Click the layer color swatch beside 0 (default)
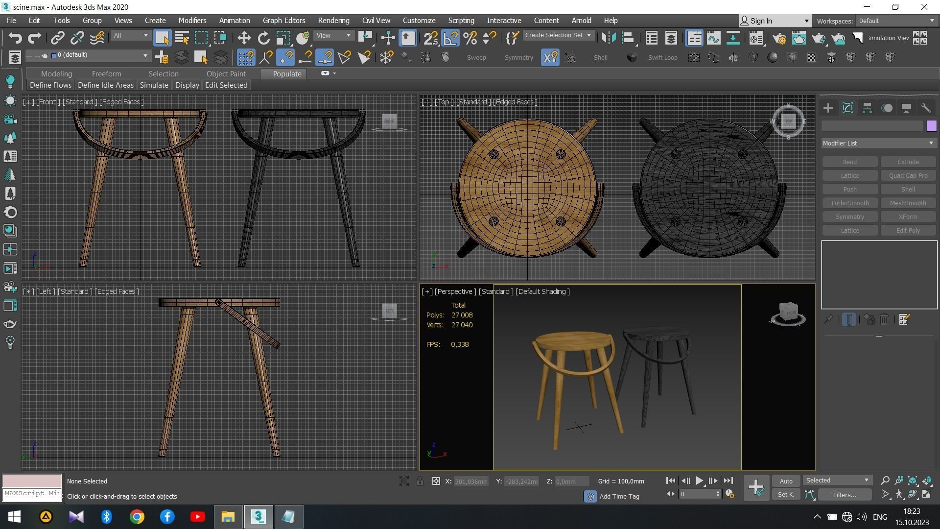The height and width of the screenshot is (529, 940). (54, 55)
